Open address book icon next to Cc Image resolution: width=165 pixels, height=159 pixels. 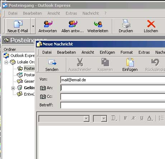coord(43,97)
